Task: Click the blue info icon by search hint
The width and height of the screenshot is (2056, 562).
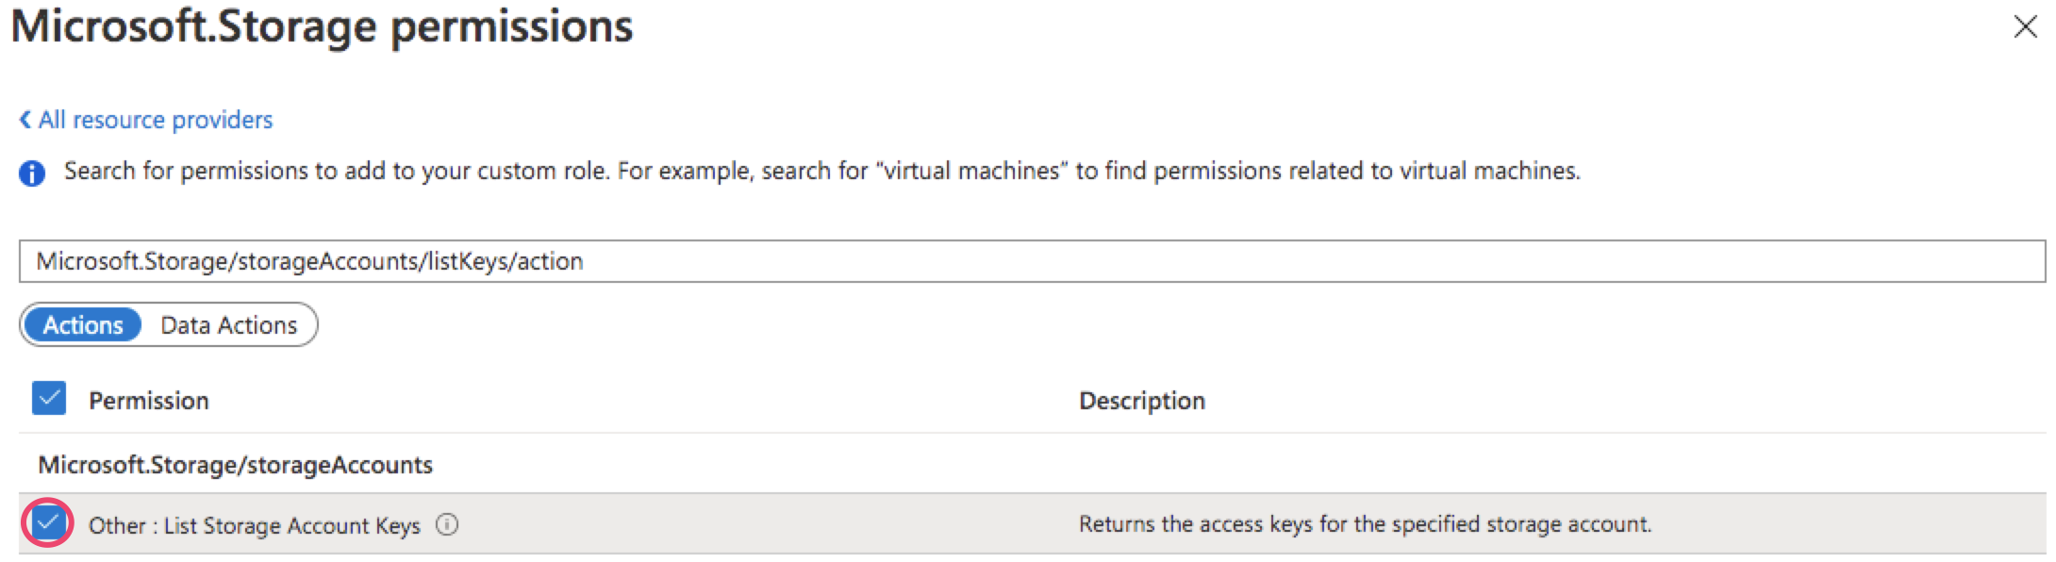Action: [32, 174]
